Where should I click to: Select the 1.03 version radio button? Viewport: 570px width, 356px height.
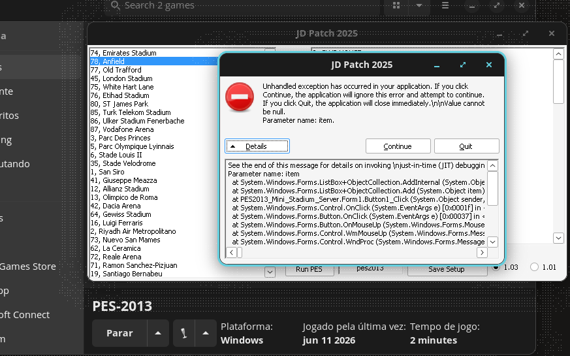click(496, 267)
